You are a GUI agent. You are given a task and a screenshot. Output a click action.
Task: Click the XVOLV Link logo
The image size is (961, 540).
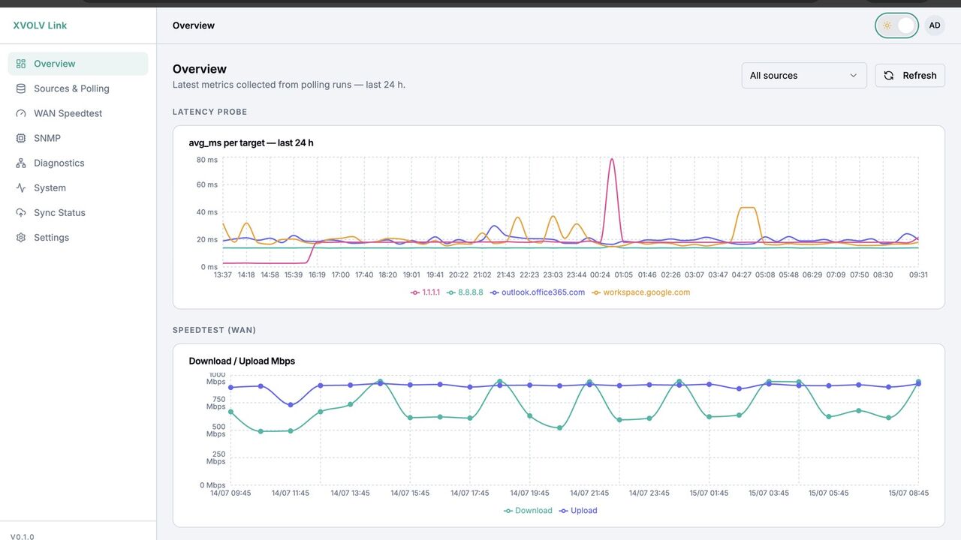tap(40, 25)
